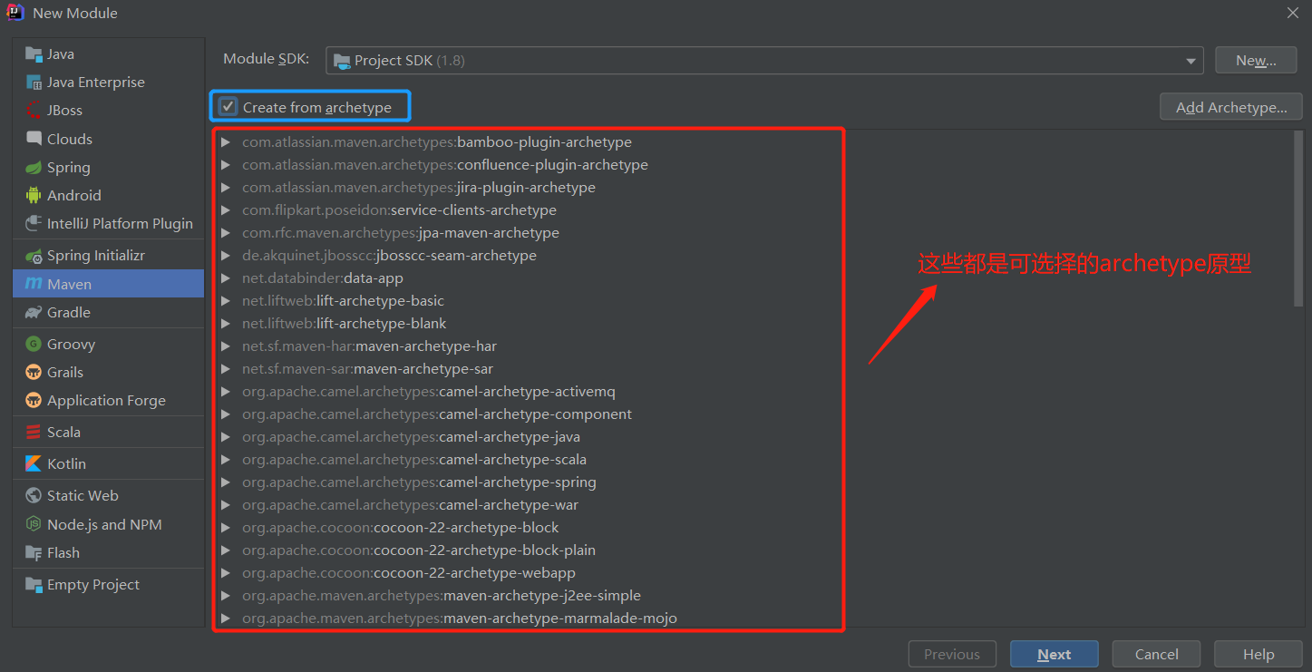Viewport: 1312px width, 672px height.
Task: Expand the lift-archetype-basic entry
Action: pos(225,301)
